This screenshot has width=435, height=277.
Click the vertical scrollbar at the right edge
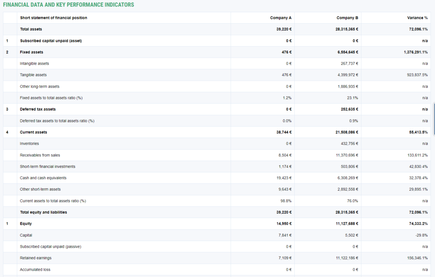tap(434, 119)
